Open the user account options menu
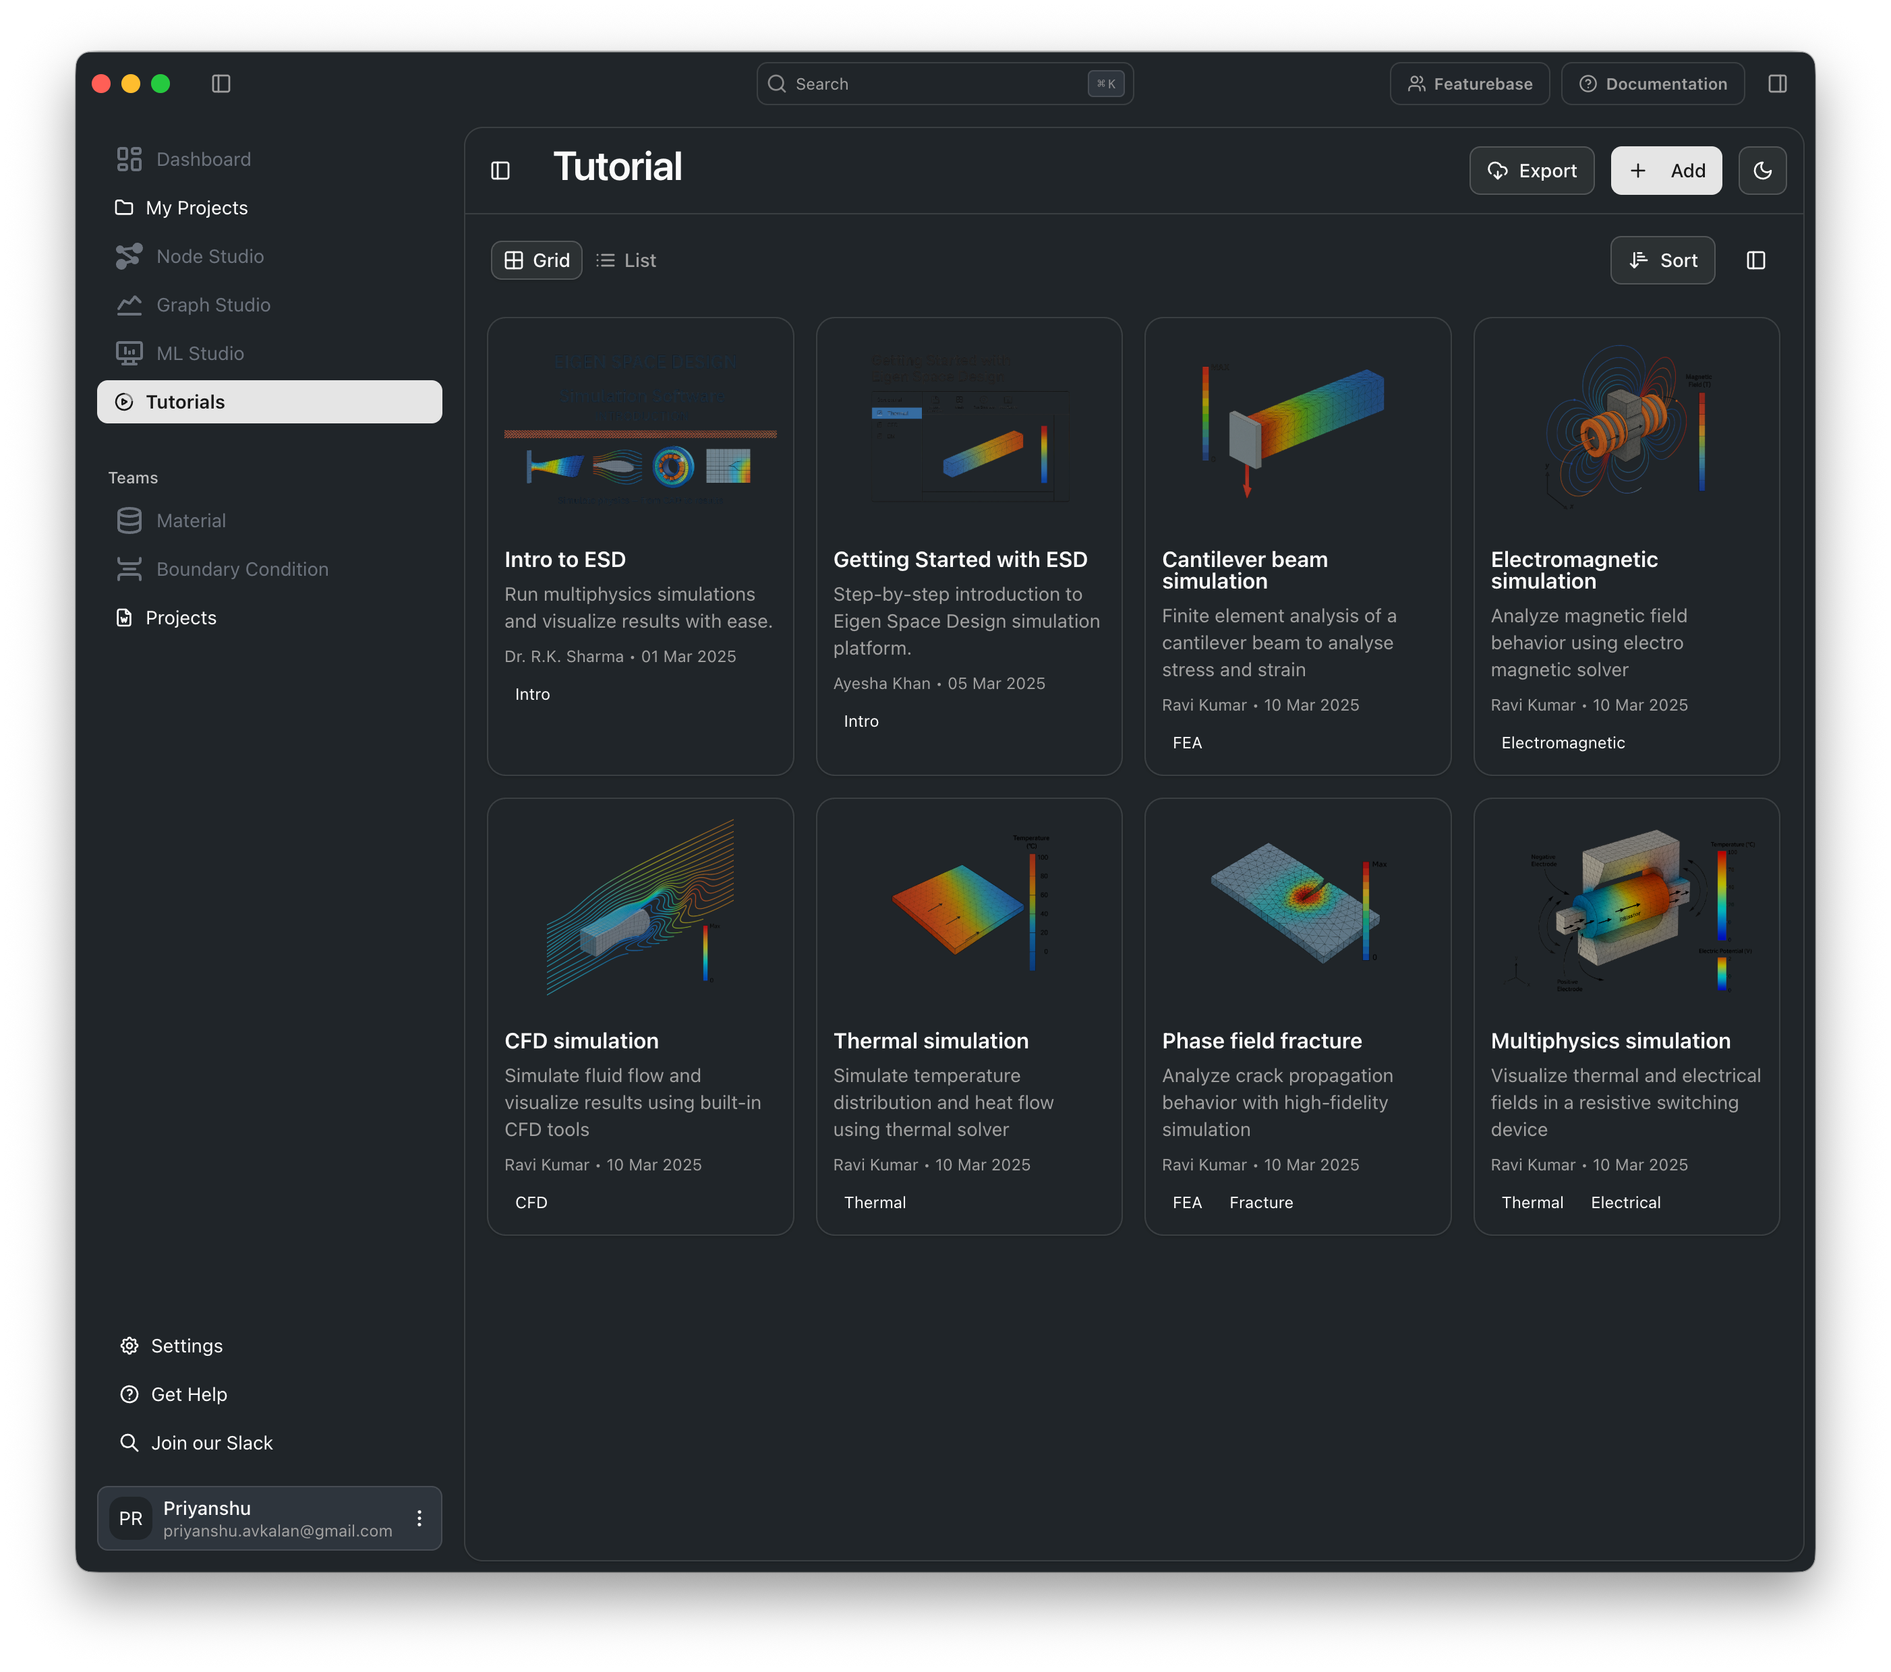This screenshot has height=1672, width=1891. [x=419, y=1518]
